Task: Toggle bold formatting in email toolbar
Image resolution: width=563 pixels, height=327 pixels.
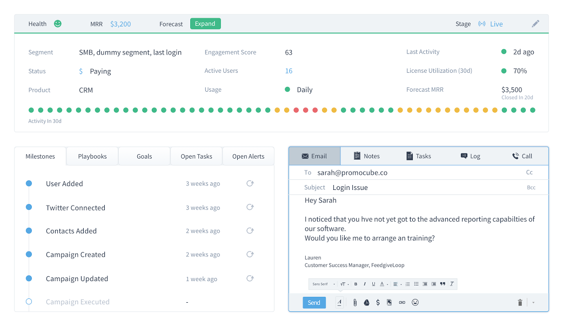Action: click(356, 284)
